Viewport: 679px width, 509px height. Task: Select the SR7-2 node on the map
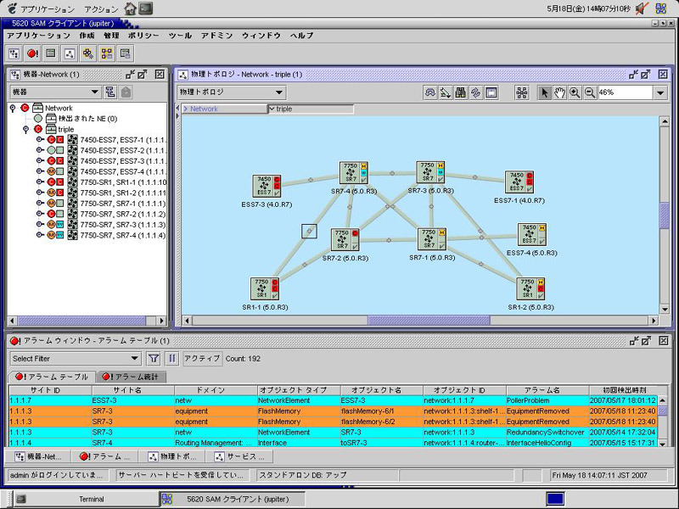[x=345, y=240]
